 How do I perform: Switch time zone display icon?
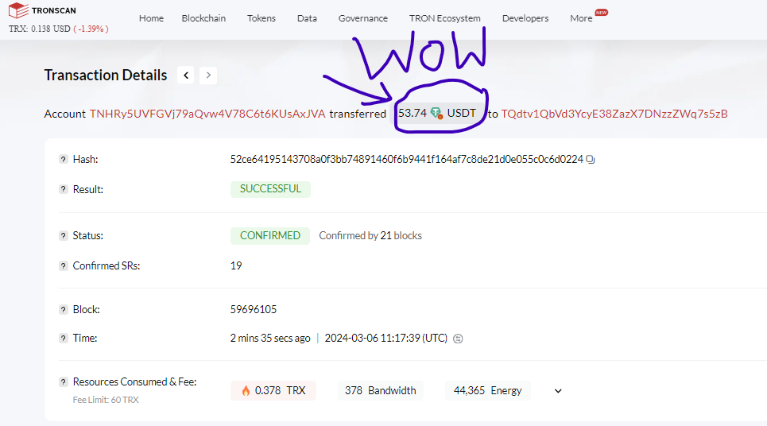(458, 339)
